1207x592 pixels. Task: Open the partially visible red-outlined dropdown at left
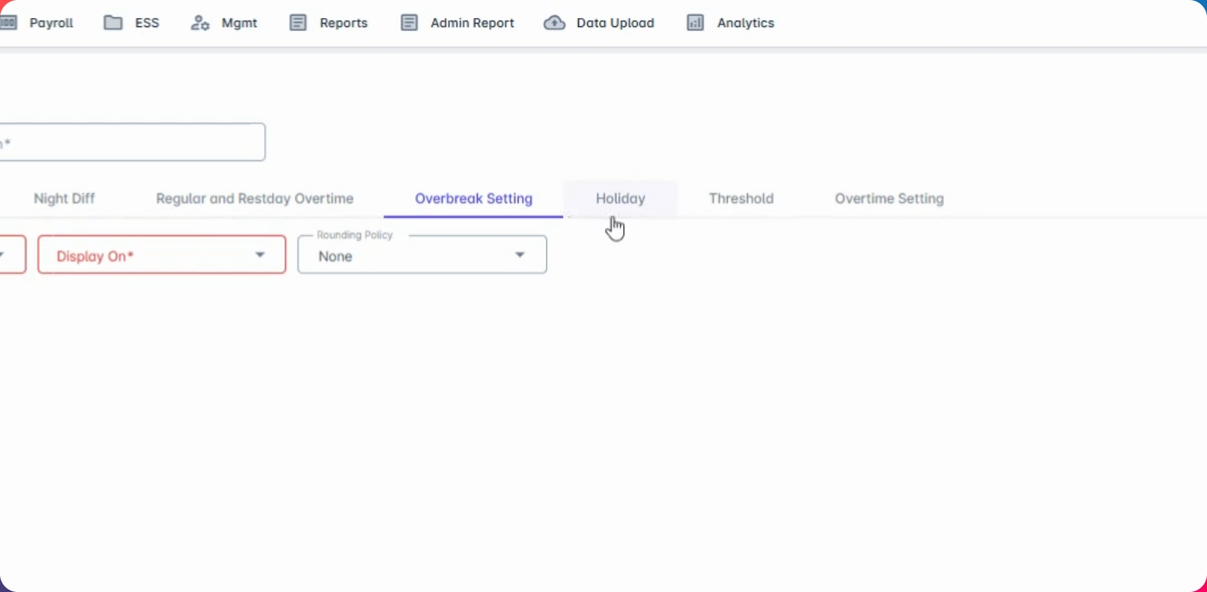tap(12, 255)
